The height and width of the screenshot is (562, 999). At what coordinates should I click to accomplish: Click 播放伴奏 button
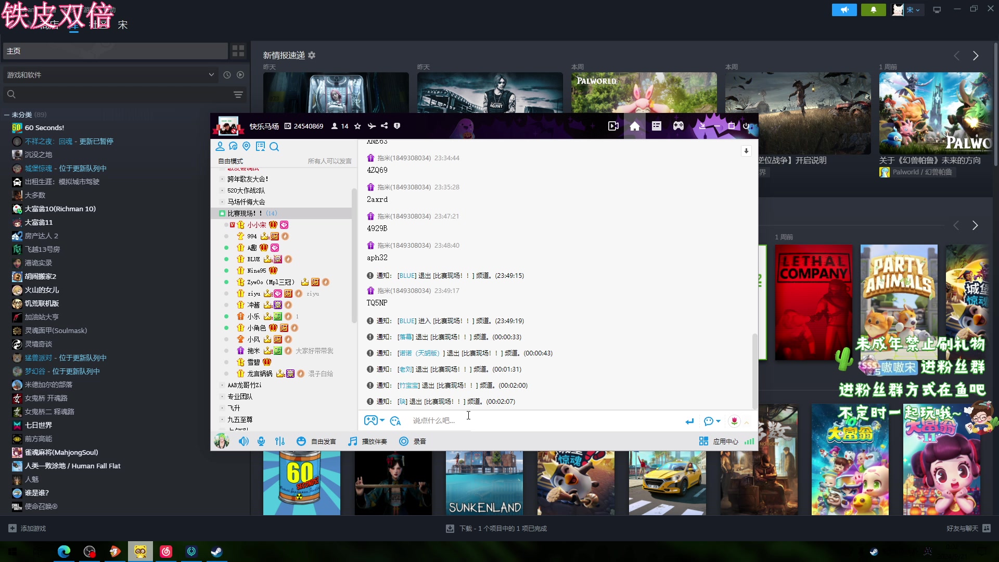368,441
